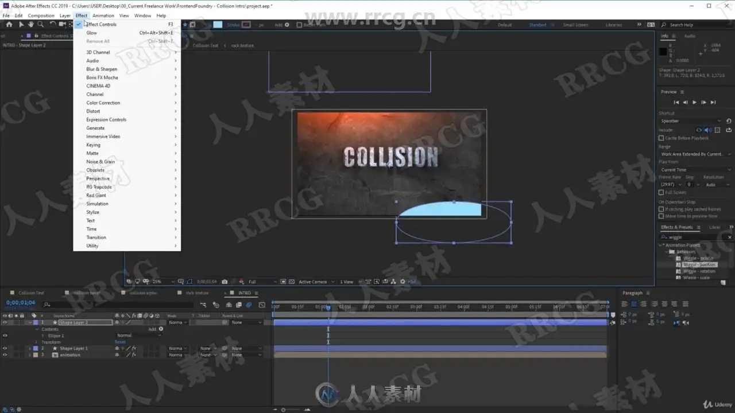Enable the Full Screen checkbox
Screen dimensions: 735x413
pos(661,193)
